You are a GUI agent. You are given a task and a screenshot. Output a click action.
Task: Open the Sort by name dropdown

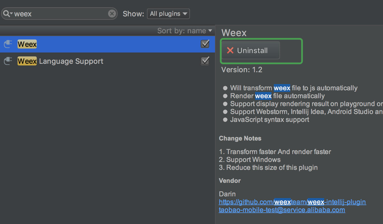[x=185, y=30]
